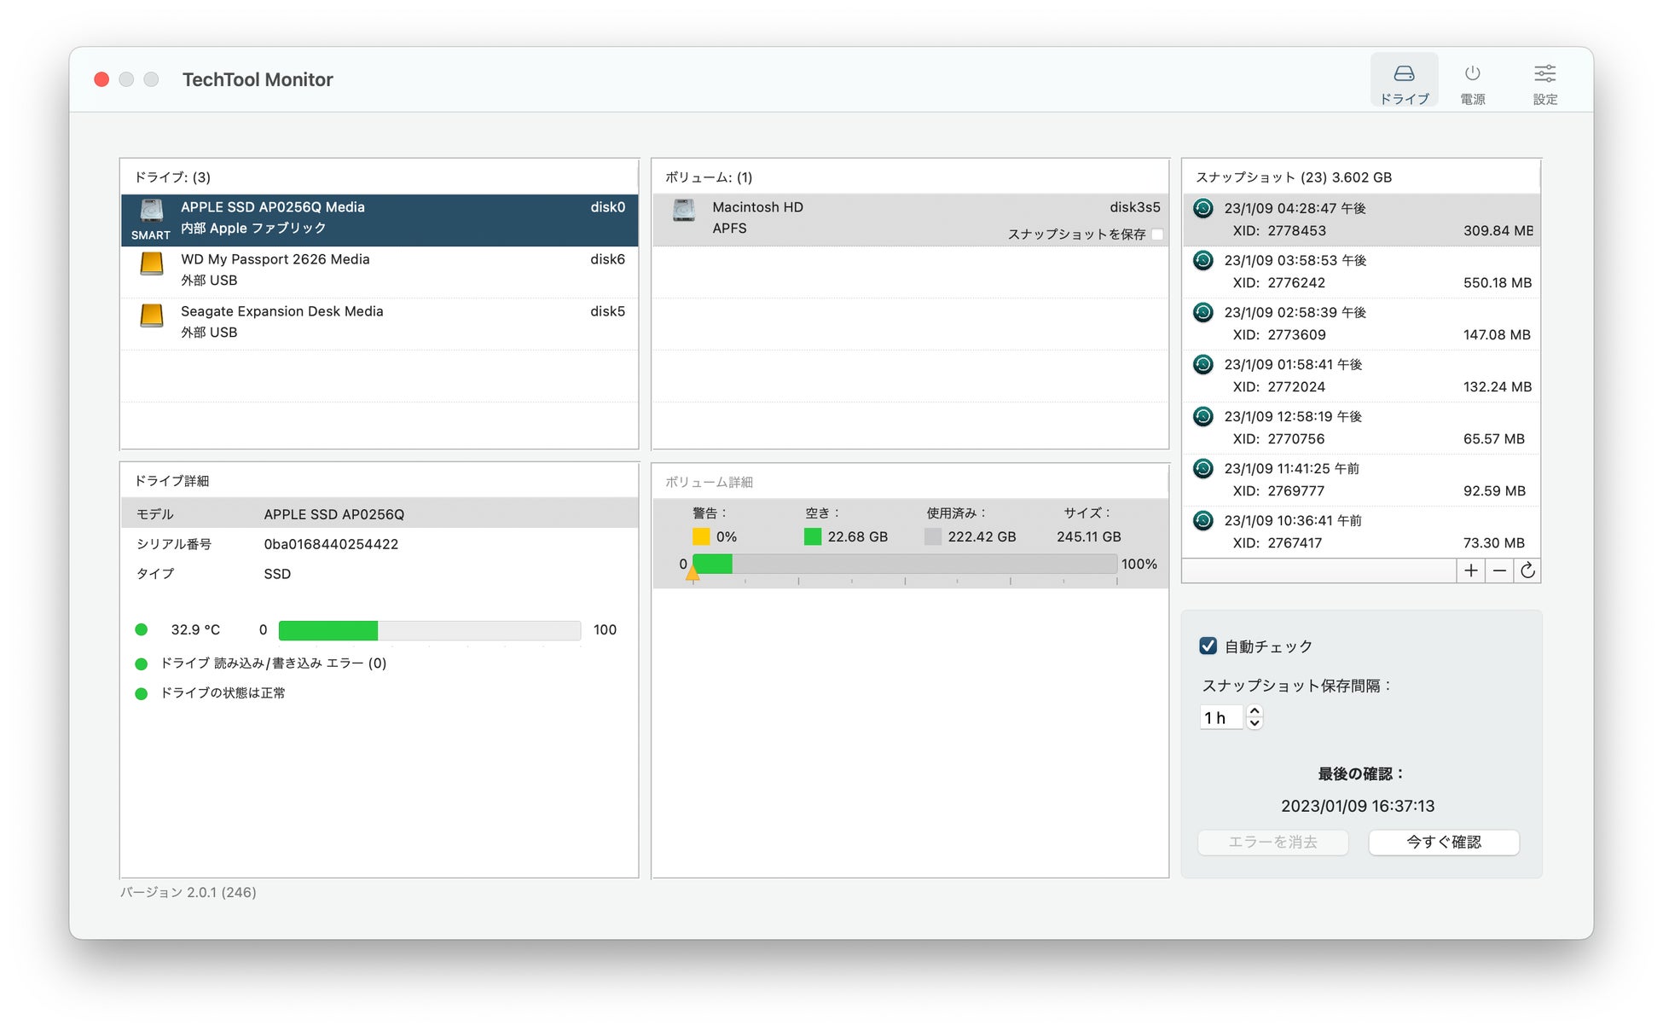Select WD My Passport external drive icon
Screen dimensions: 1663x1031
click(152, 264)
